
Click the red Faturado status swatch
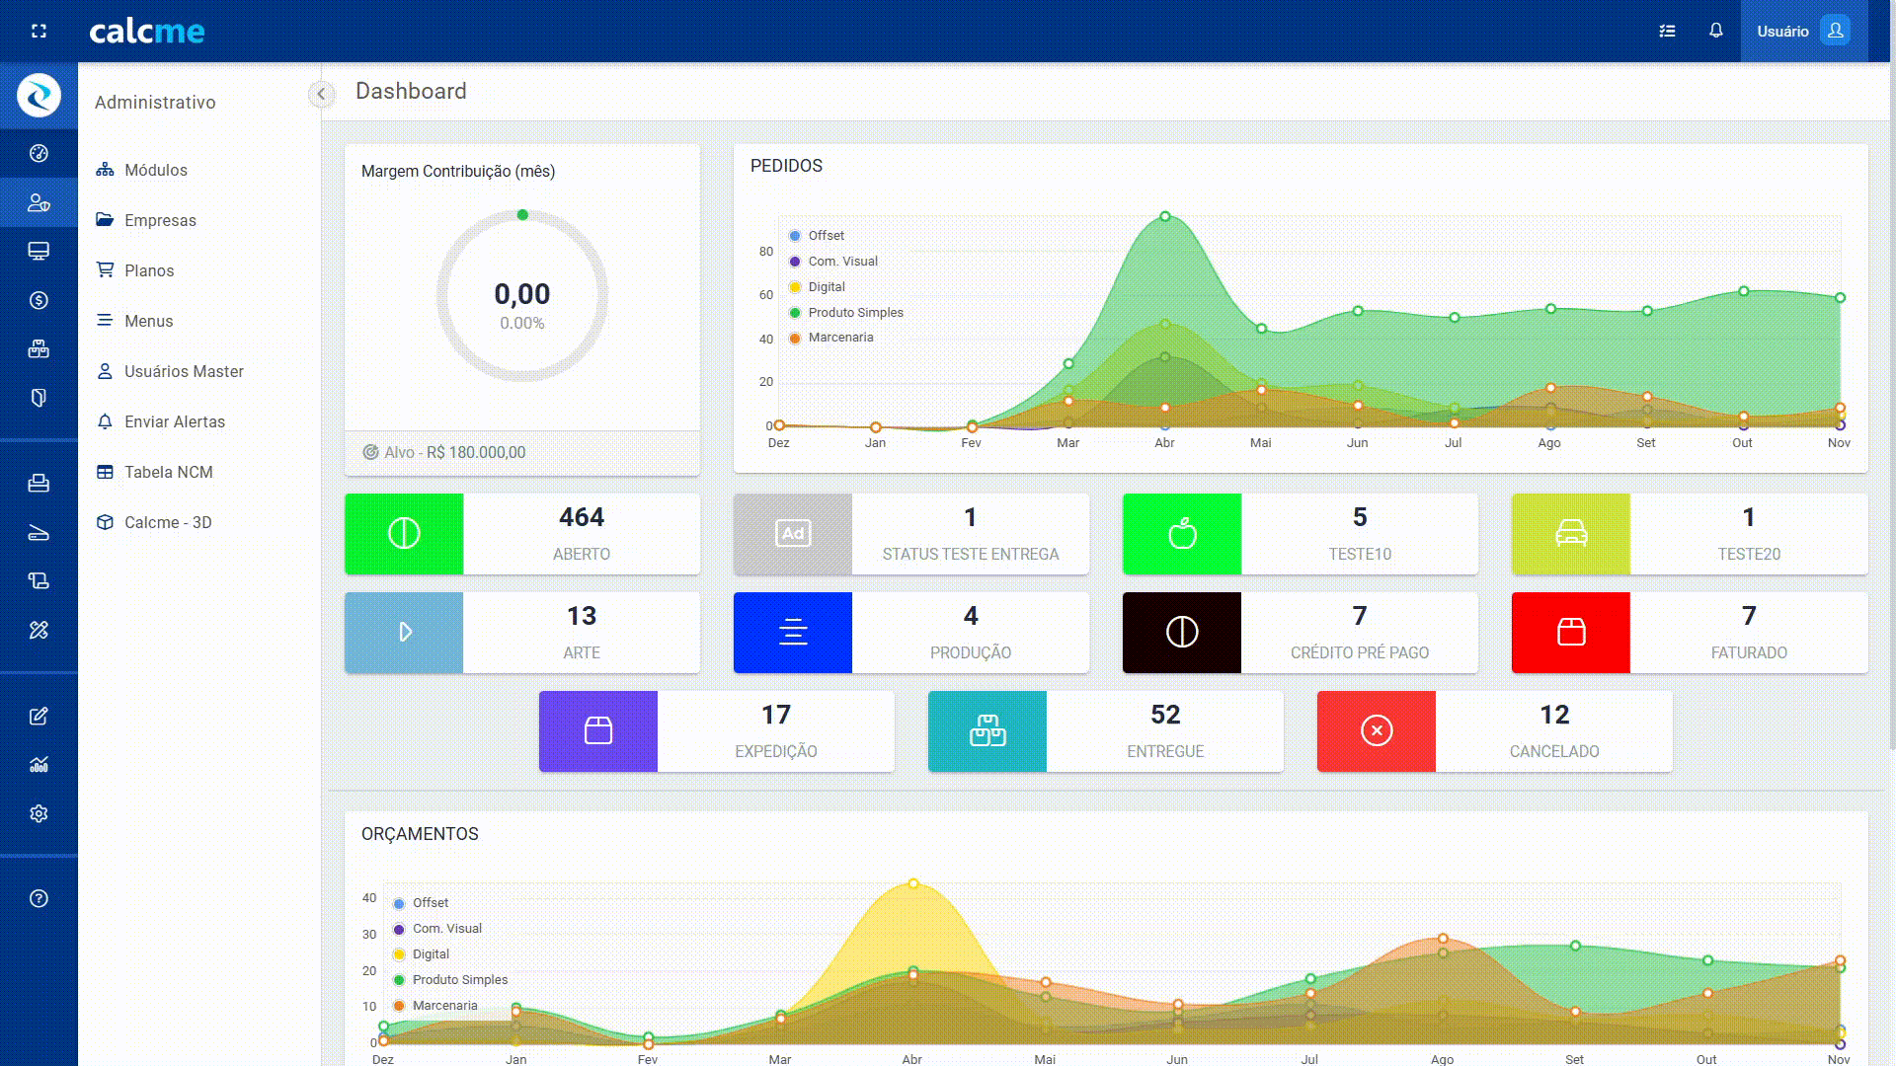[1570, 632]
